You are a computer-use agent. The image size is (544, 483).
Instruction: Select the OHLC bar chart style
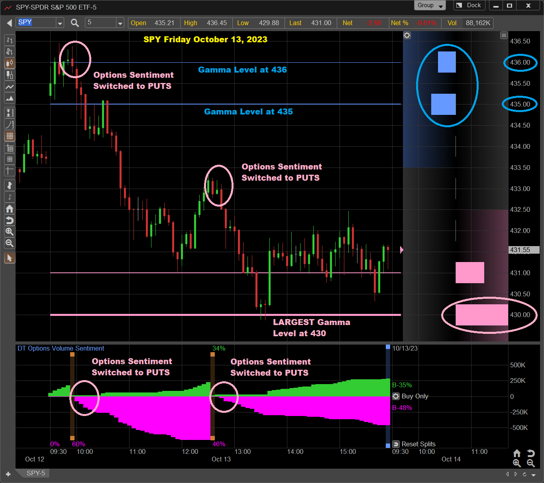pyautogui.click(x=10, y=40)
